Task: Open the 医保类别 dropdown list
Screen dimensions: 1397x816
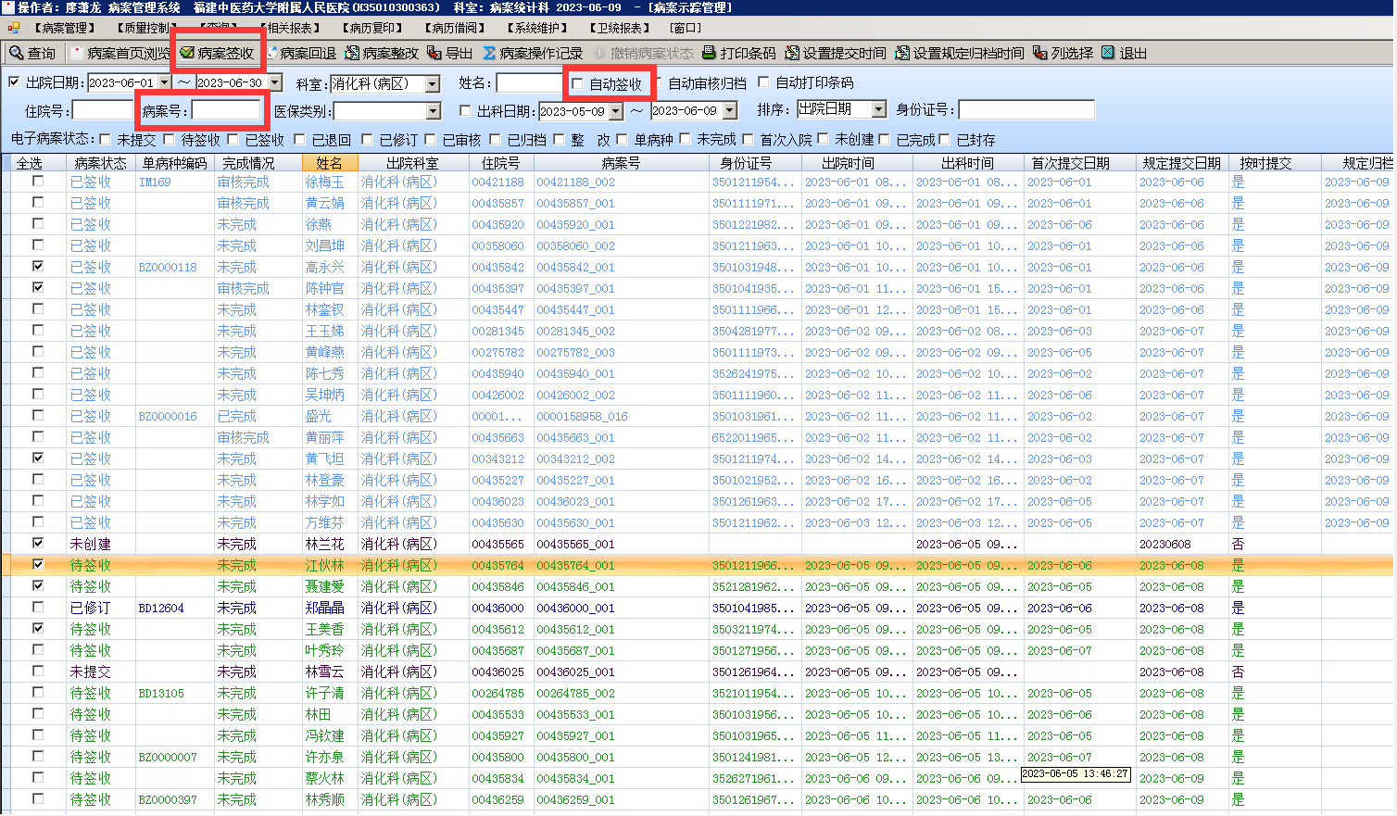Action: 433,111
